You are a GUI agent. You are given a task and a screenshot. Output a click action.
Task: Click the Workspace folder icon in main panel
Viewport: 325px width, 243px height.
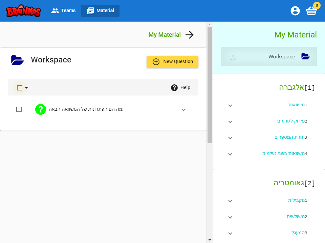(x=17, y=60)
